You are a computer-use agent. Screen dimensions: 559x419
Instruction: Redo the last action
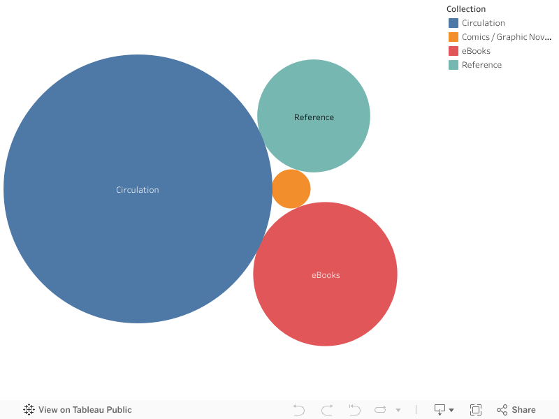327,410
